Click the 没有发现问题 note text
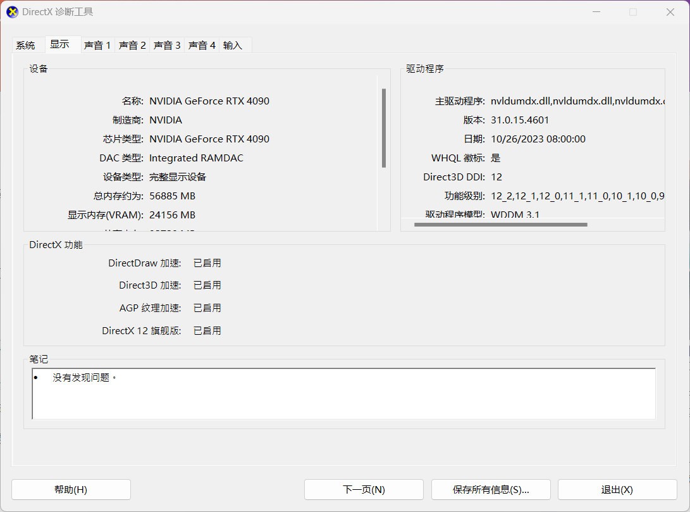Image resolution: width=690 pixels, height=512 pixels. (x=84, y=378)
